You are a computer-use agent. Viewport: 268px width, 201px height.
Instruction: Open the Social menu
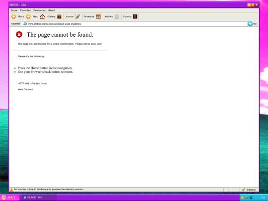pos(14,10)
